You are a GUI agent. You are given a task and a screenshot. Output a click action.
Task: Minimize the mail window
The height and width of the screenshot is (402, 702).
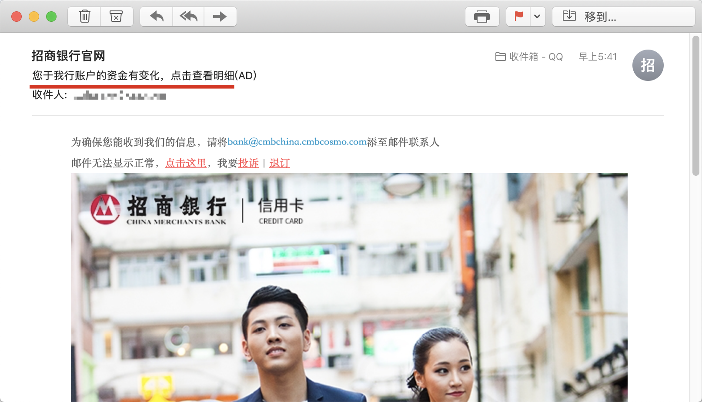(x=34, y=17)
